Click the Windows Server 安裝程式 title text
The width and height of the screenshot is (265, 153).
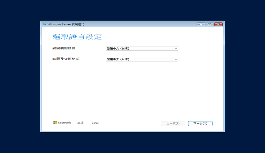pyautogui.click(x=66, y=24)
